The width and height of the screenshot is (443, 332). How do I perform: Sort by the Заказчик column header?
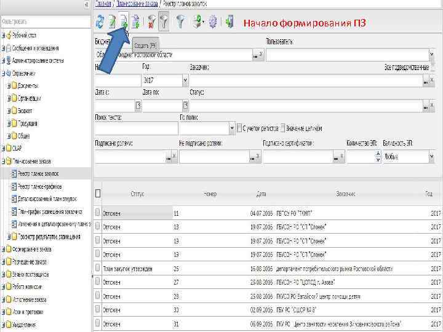pyautogui.click(x=345, y=194)
